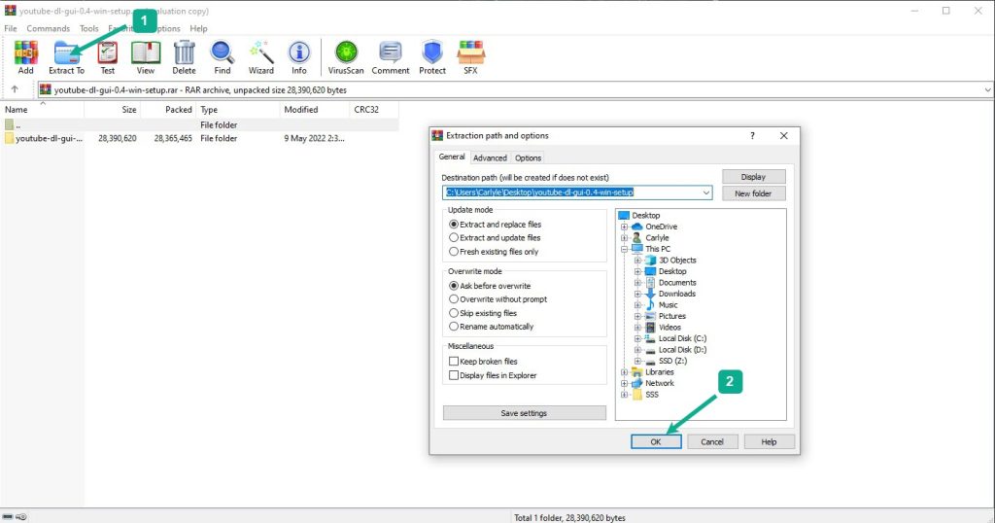
Task: Click the Display button
Action: [x=753, y=177]
